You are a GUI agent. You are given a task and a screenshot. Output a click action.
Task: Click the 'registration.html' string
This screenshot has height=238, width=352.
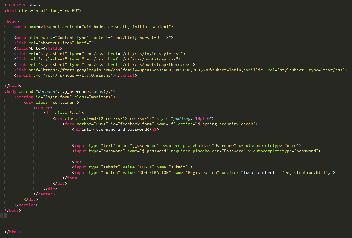[305, 172]
